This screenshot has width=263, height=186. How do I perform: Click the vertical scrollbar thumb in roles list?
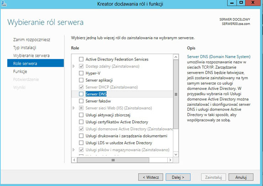click(176, 94)
